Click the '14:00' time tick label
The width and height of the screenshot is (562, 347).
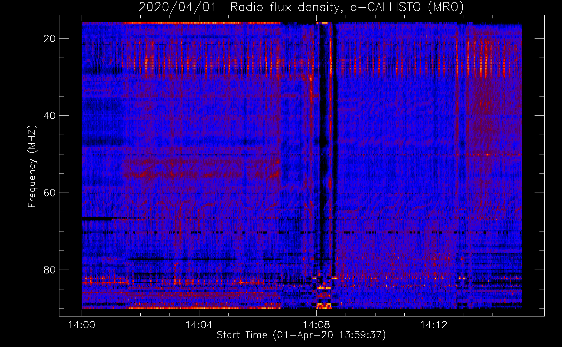(82, 325)
